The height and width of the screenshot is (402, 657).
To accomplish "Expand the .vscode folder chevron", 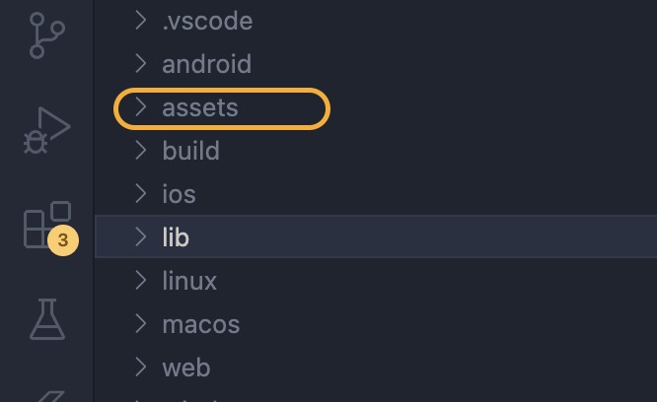I will coord(141,21).
